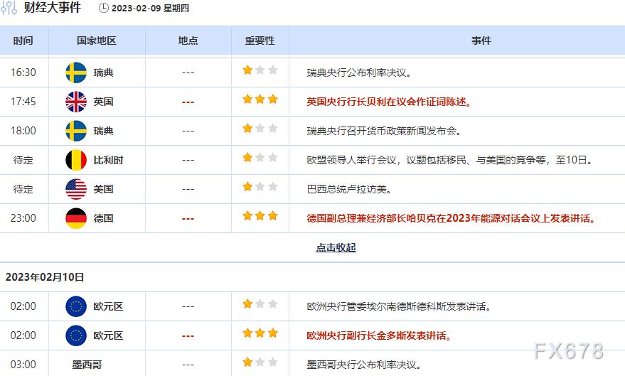Open the 德国副总理哈贝克 speech event
This screenshot has height=376, width=625.
pos(452,218)
